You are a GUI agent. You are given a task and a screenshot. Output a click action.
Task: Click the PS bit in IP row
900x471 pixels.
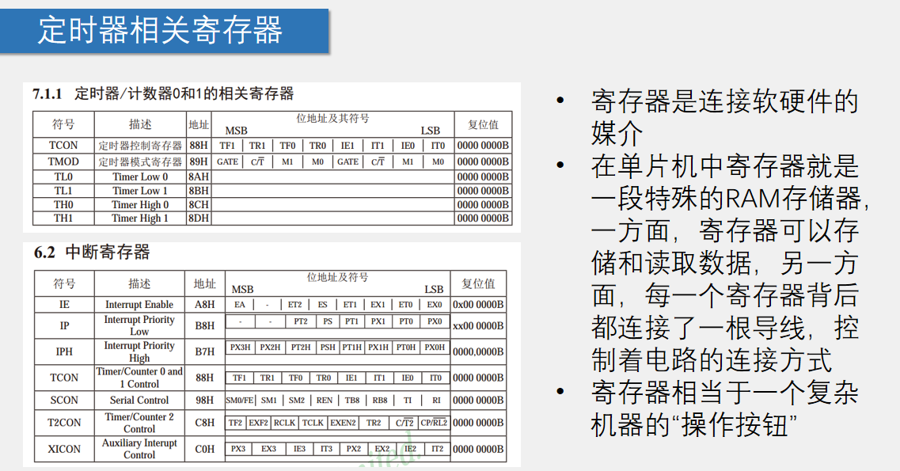click(327, 321)
